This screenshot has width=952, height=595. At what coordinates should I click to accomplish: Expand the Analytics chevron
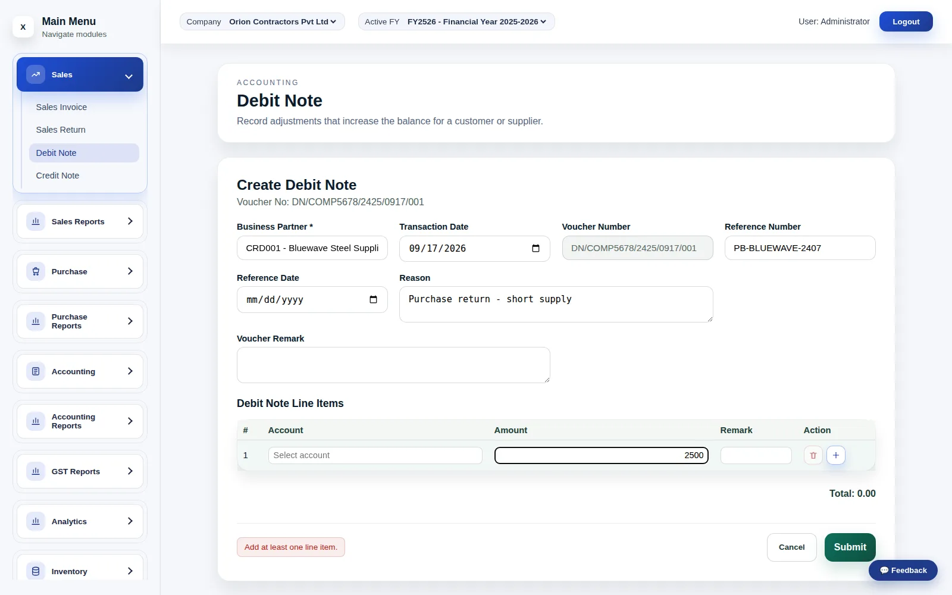click(130, 521)
